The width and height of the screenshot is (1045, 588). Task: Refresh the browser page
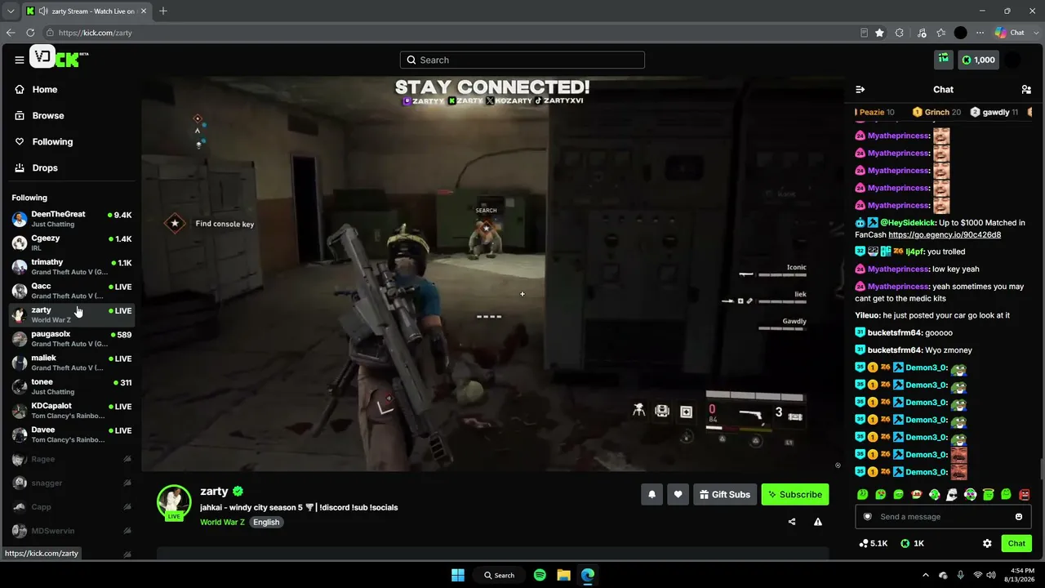click(x=30, y=33)
